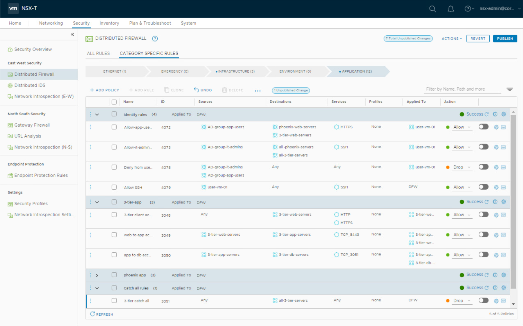Collapse the left sidebar with double-chevron icon

tap(72, 34)
